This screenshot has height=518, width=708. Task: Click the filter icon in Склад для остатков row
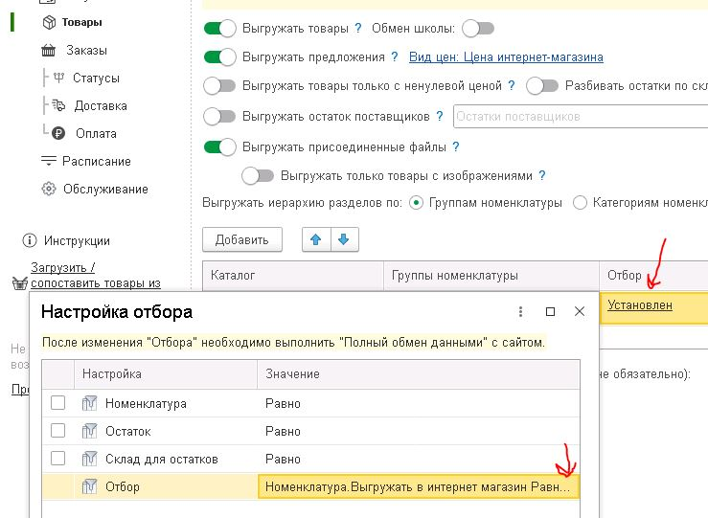[89, 459]
